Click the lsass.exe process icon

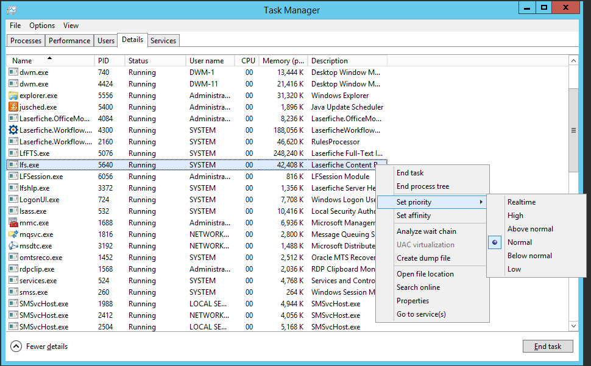tap(13, 211)
